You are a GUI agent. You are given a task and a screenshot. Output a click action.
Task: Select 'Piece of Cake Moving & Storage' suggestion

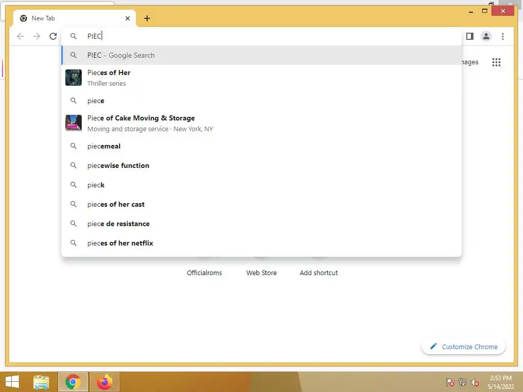click(261, 123)
